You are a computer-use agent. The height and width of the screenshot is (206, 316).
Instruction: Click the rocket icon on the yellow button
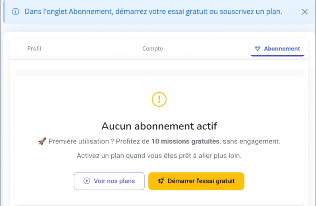[x=161, y=181]
